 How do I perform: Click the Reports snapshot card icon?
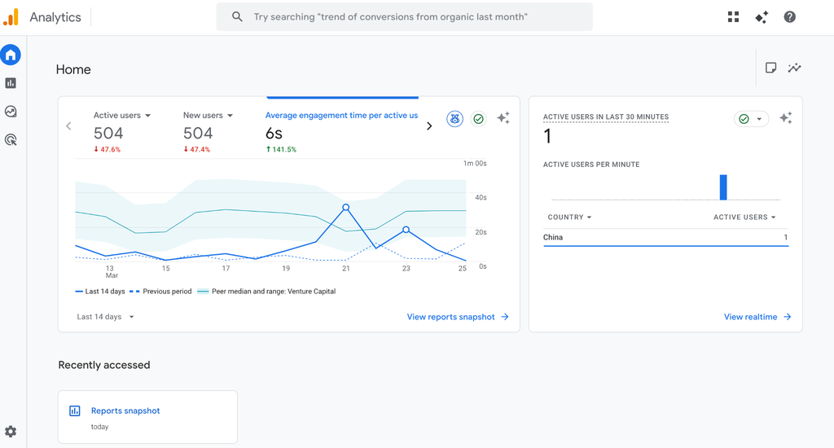(x=75, y=411)
